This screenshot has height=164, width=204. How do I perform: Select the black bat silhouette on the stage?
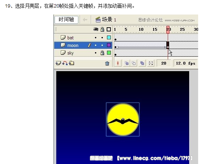(x=123, y=121)
